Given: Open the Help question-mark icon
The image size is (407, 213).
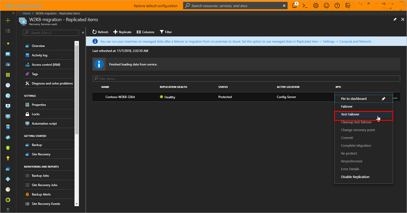Looking at the screenshot, I should pyautogui.click(x=337, y=6).
